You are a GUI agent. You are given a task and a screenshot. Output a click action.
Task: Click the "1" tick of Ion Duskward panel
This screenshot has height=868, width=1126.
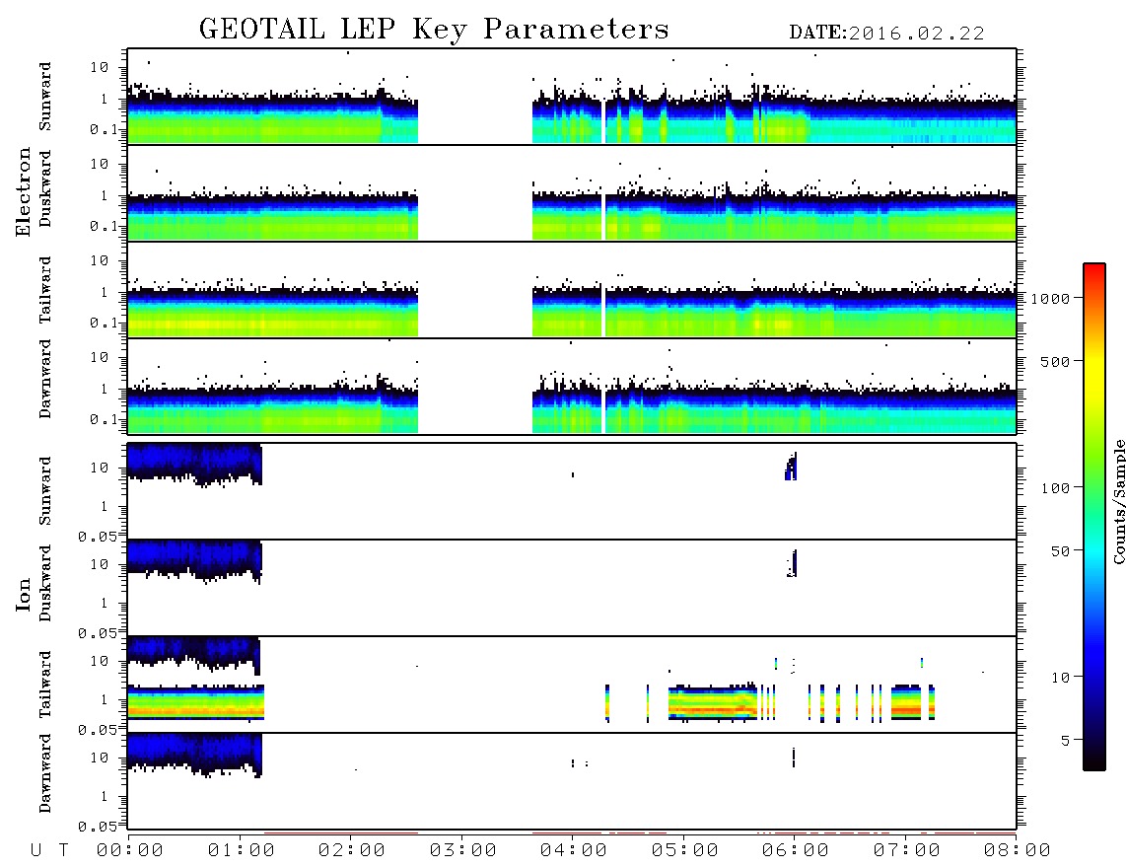pyautogui.click(x=105, y=603)
